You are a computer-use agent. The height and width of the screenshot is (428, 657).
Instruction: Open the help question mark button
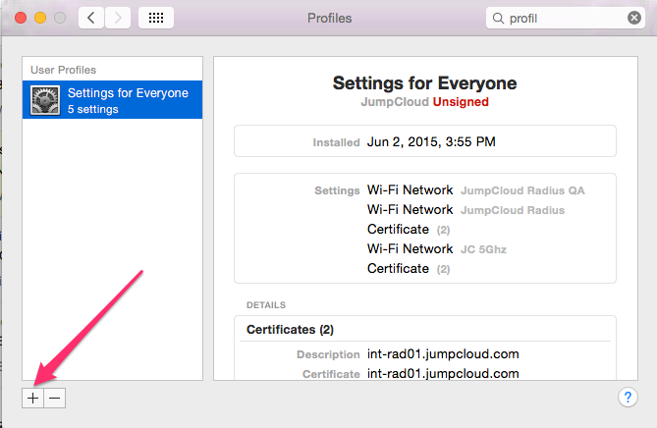(x=628, y=397)
